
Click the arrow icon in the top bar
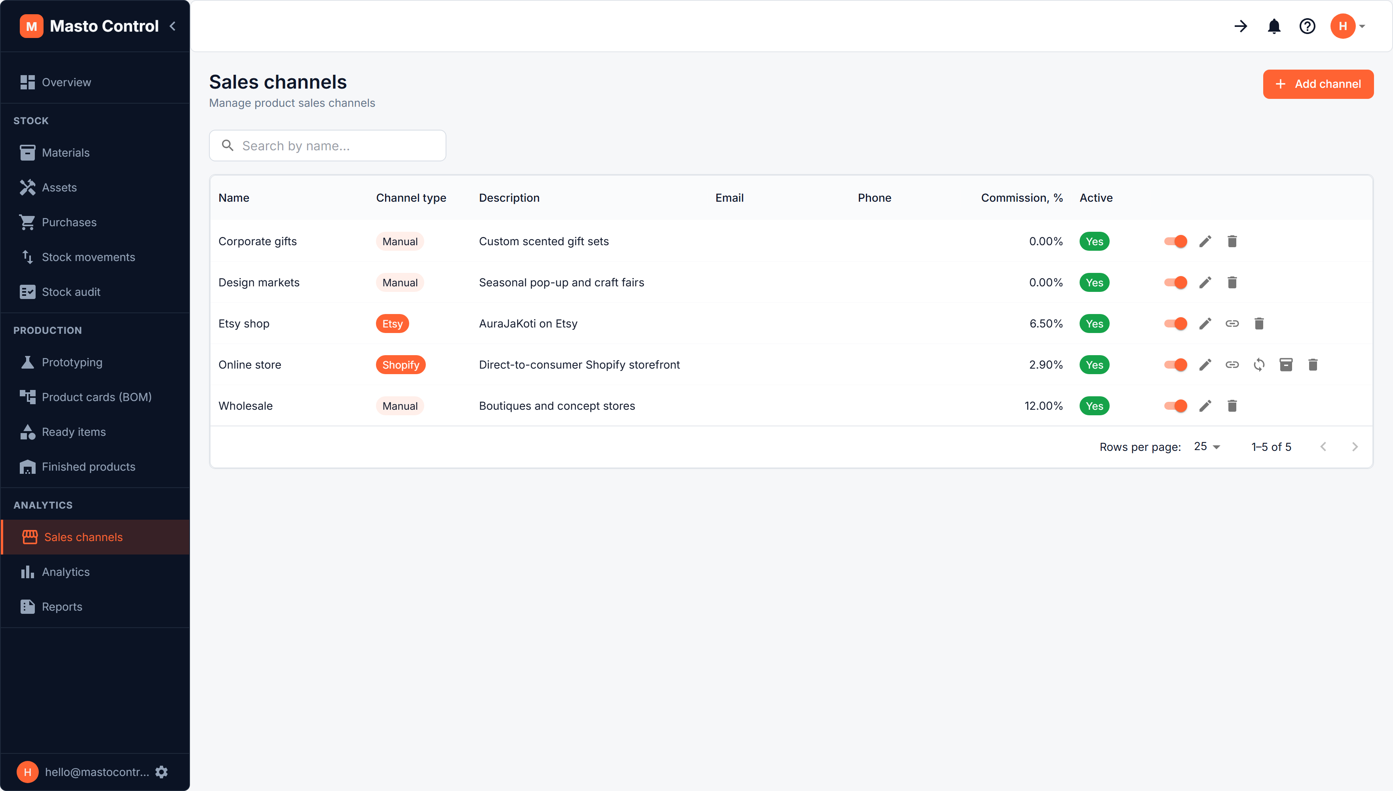(x=1241, y=26)
